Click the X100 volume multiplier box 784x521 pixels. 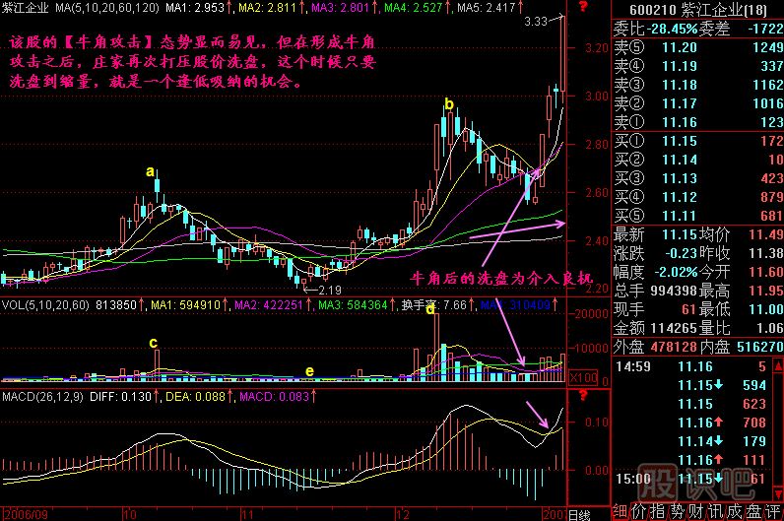pyautogui.click(x=584, y=378)
